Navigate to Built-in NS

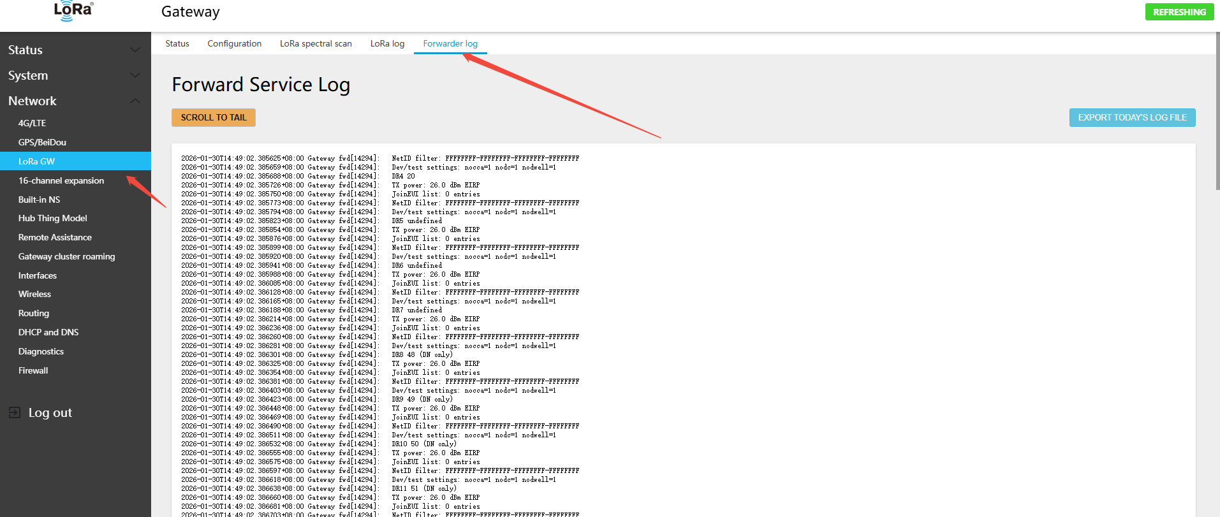point(39,200)
